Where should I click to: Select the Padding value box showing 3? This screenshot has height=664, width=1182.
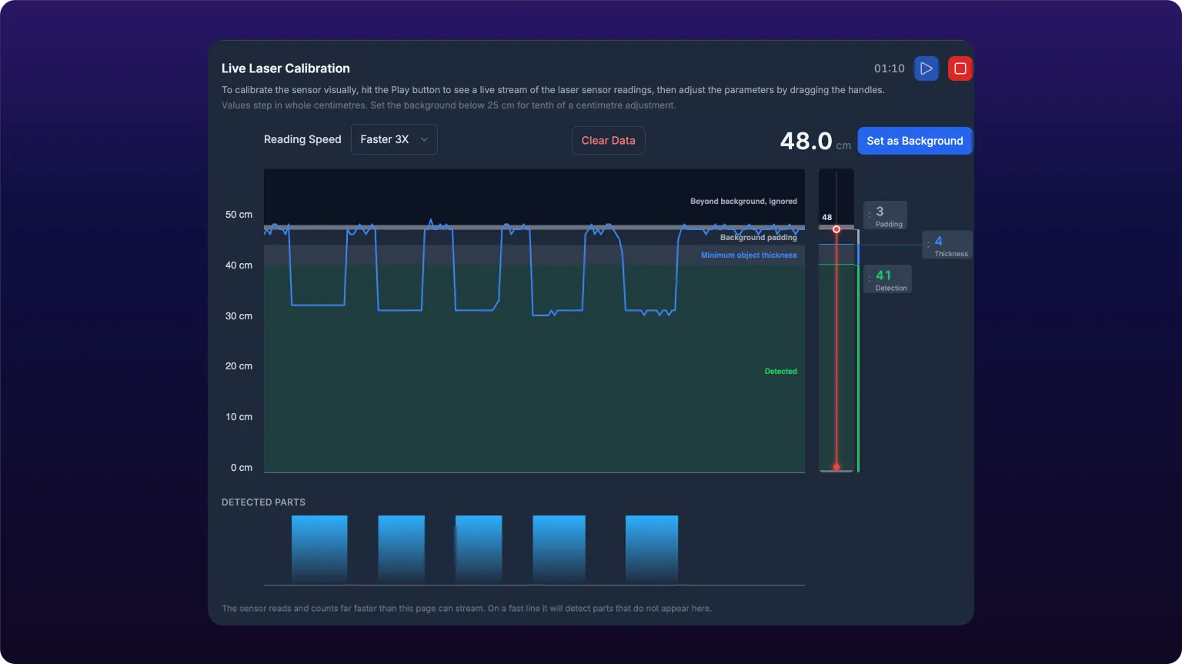tap(885, 215)
